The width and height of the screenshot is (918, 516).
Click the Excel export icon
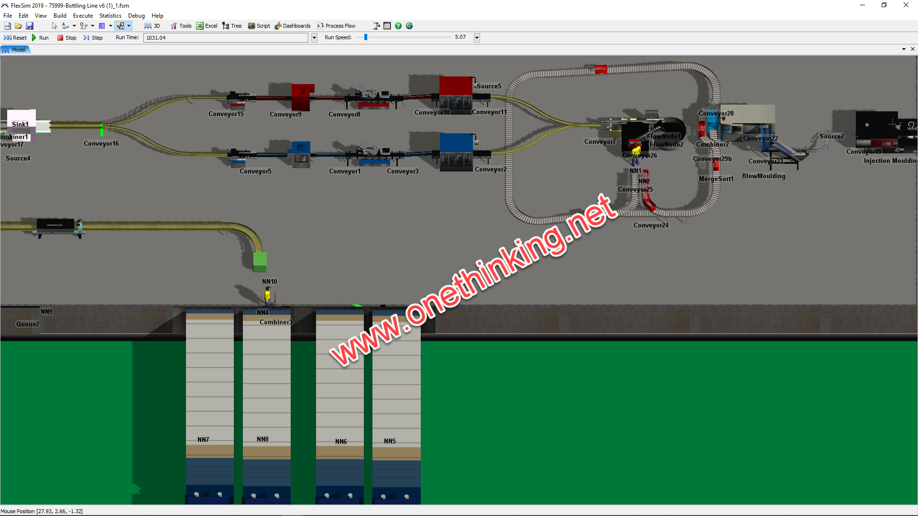tap(200, 25)
